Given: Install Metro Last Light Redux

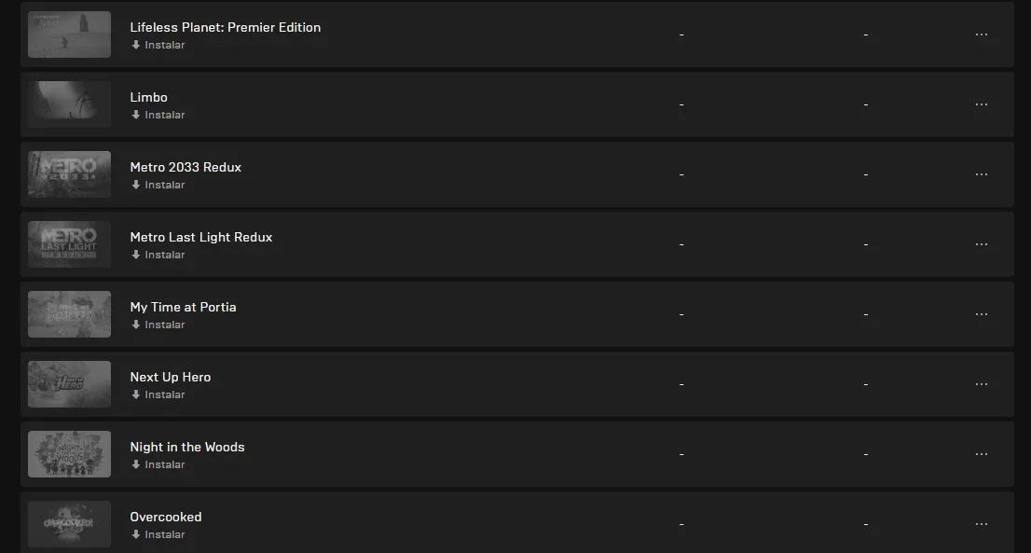Looking at the screenshot, I should 158,255.
